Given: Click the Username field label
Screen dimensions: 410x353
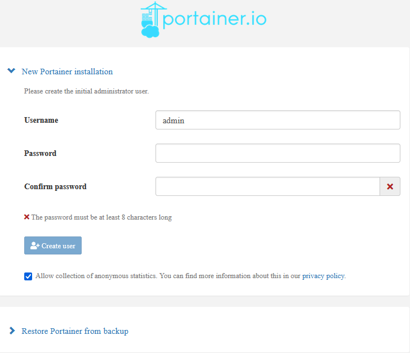Looking at the screenshot, I should pyautogui.click(x=41, y=120).
